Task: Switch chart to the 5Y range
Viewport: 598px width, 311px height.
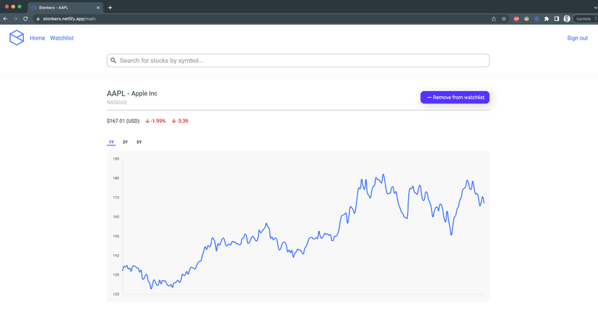Action: pos(139,142)
